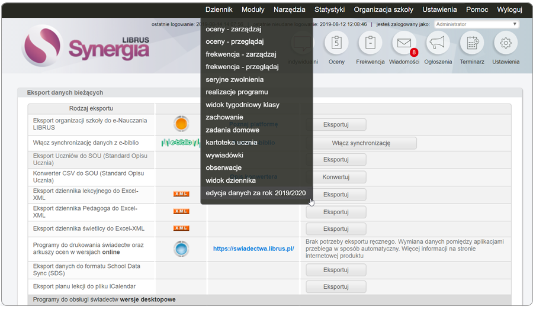Open the Moduły menu

253,9
